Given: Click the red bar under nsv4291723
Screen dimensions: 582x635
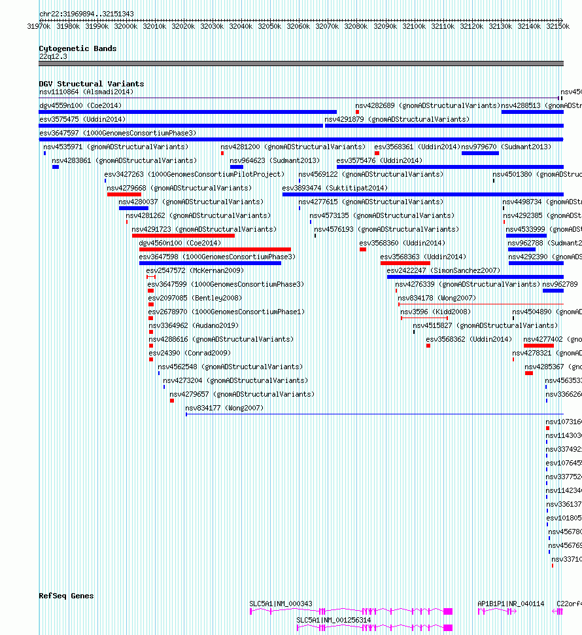Looking at the screenshot, I should (x=183, y=236).
